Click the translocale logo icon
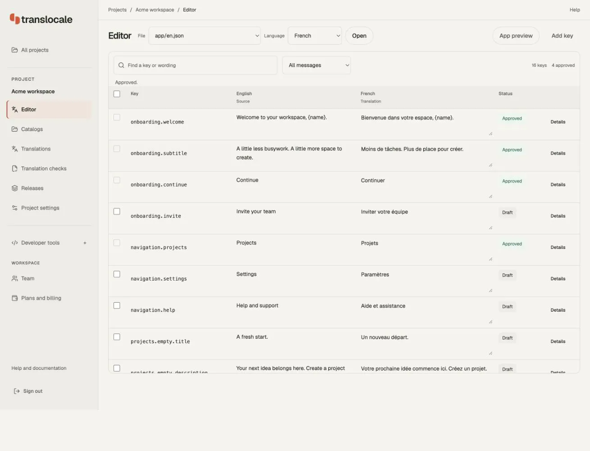 [15, 19]
